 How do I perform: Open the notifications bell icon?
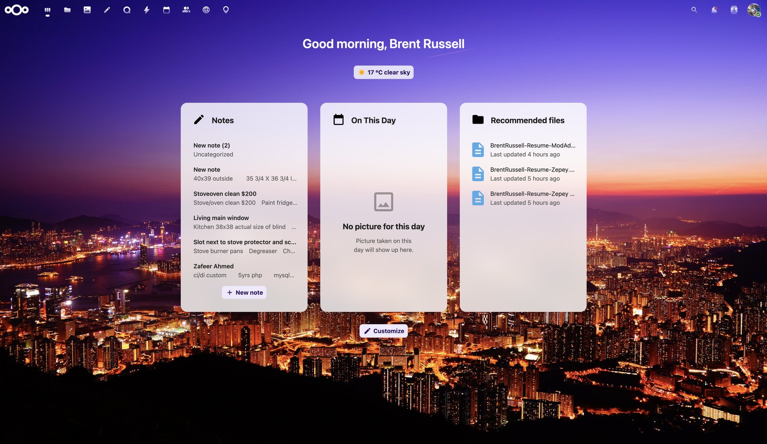click(714, 10)
